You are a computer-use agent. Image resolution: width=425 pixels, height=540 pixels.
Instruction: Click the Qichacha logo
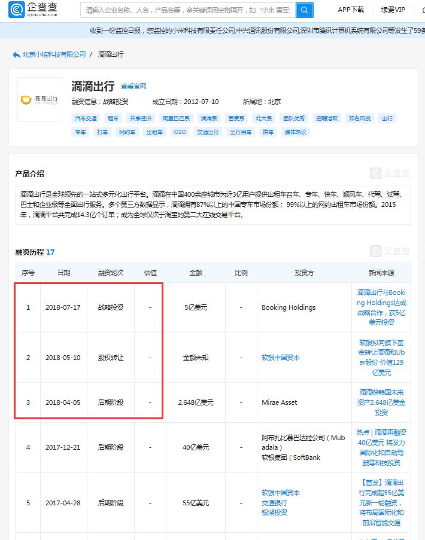tap(33, 10)
